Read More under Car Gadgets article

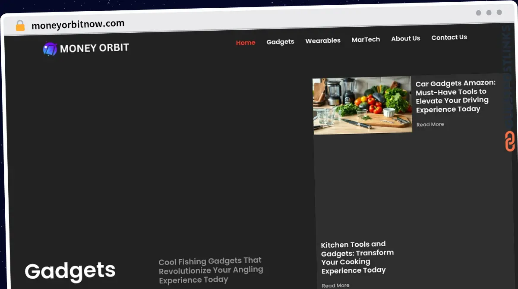[430, 124]
